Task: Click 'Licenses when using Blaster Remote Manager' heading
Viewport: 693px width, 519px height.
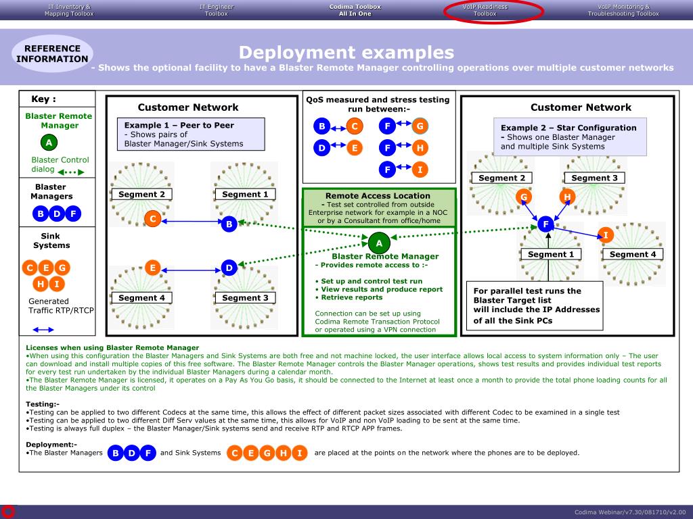Action: point(112,348)
